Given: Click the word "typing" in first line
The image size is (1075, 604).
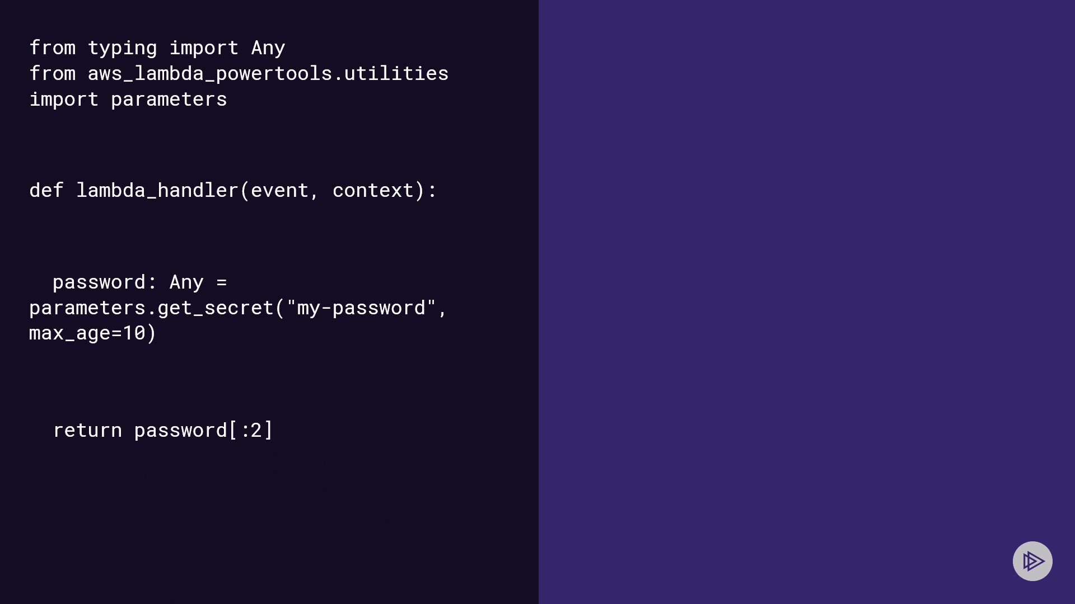Looking at the screenshot, I should tap(122, 48).
